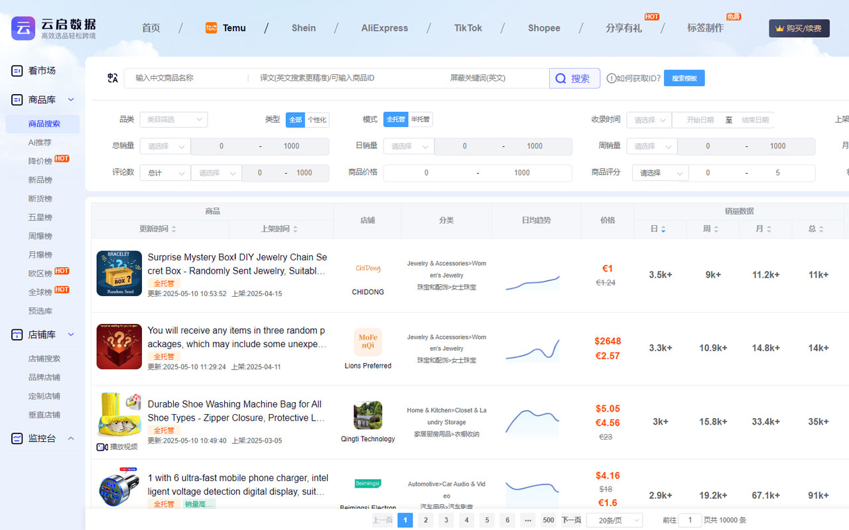The height and width of the screenshot is (530, 849).
Task: Open the red random packages product thumbnail
Action: pyautogui.click(x=119, y=346)
